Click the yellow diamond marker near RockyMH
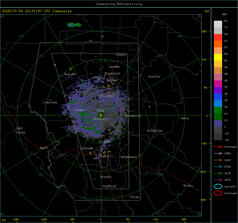 click(x=71, y=69)
